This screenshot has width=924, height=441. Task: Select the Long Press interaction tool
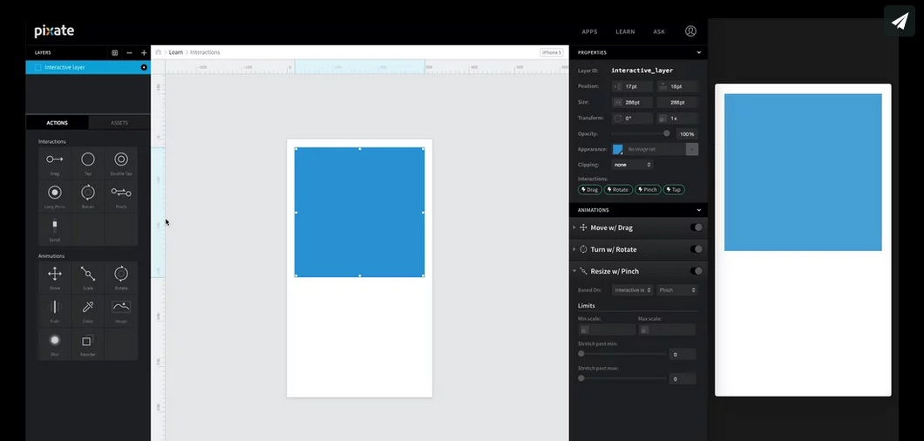pyautogui.click(x=55, y=196)
